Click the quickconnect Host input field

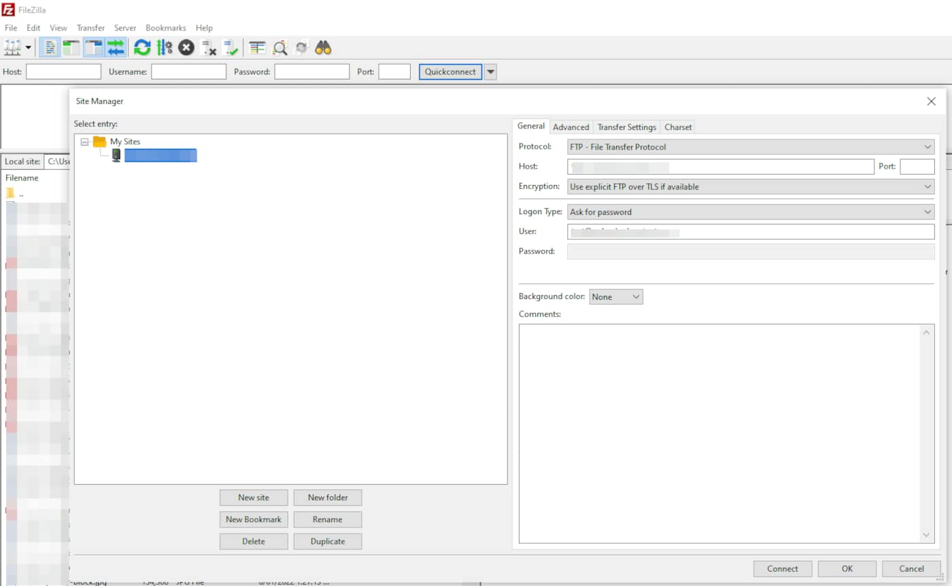(63, 71)
